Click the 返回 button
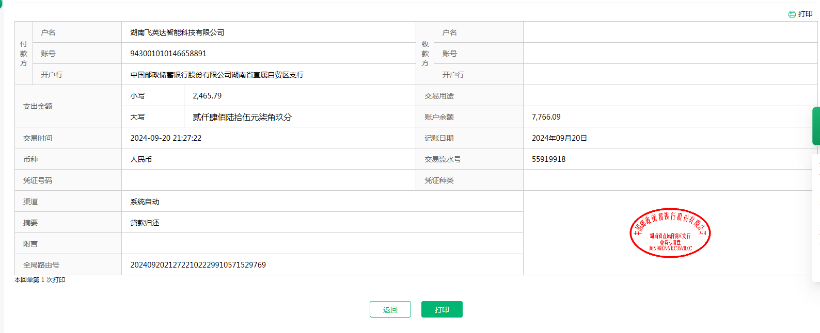Image resolution: width=820 pixels, height=333 pixels. coord(390,309)
